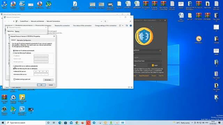This screenshot has height=125, width=223.
Task: Click Rename this connection in toolbar
Action: (62, 26)
